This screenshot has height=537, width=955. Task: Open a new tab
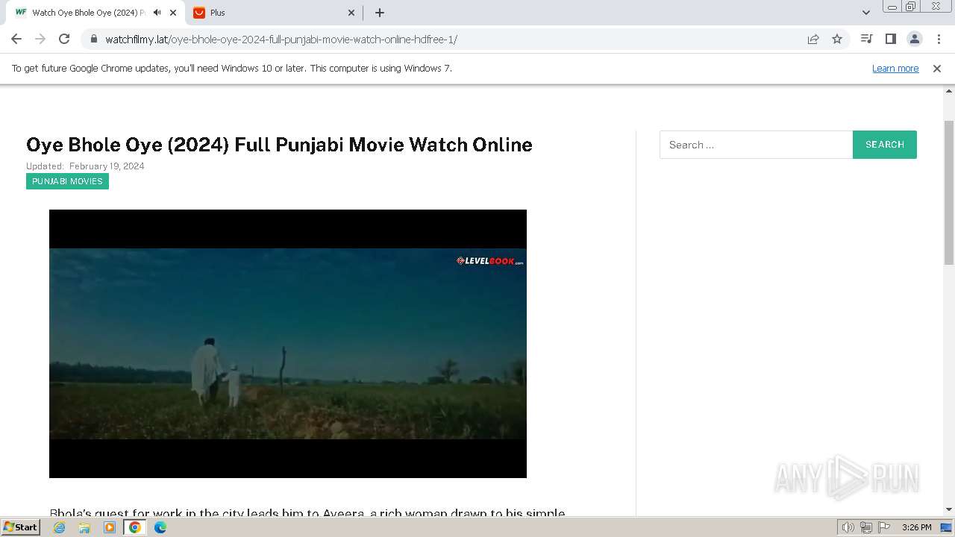(380, 13)
